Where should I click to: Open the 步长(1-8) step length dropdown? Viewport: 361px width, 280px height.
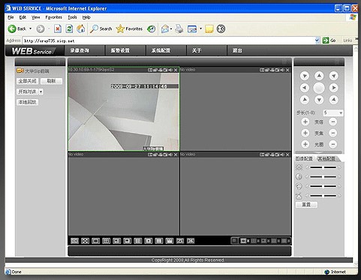(x=333, y=113)
